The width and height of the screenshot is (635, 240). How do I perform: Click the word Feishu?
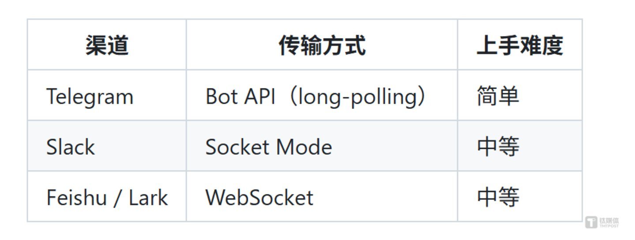pos(76,197)
